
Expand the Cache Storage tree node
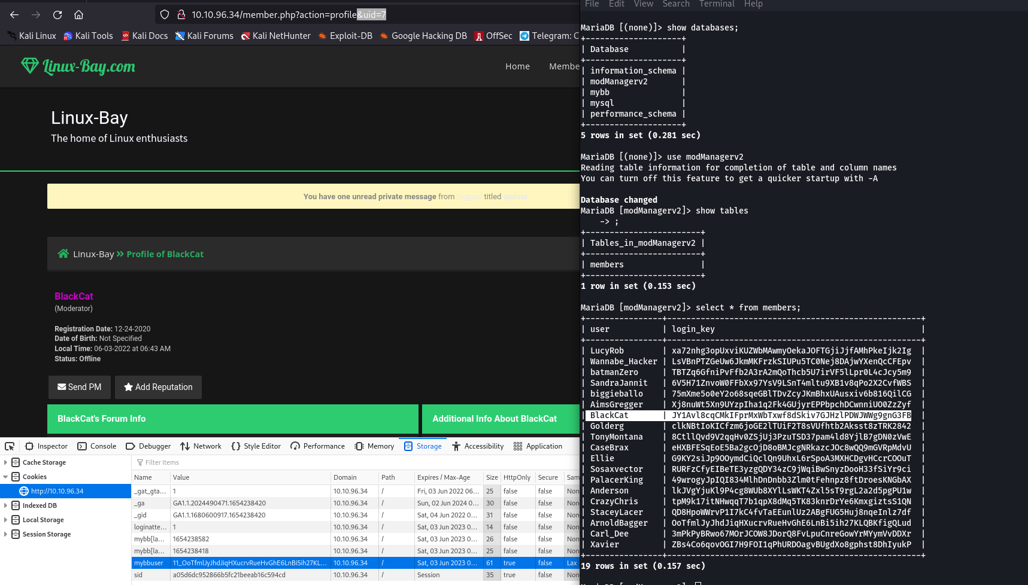click(x=5, y=462)
